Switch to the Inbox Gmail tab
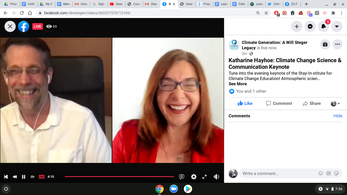 point(81,4)
